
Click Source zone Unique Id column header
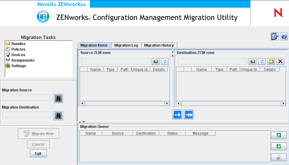click(x=141, y=69)
